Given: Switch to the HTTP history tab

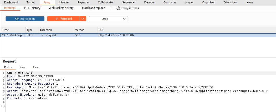Looking at the screenshot, I should point(32,8).
